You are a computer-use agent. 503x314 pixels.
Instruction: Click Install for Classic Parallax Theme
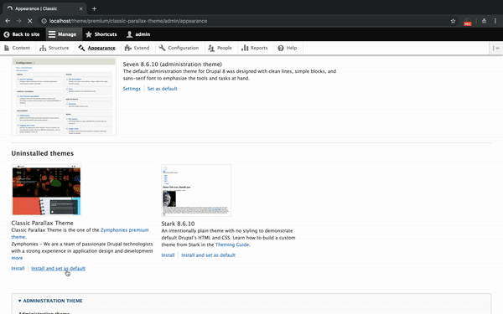[x=18, y=269]
